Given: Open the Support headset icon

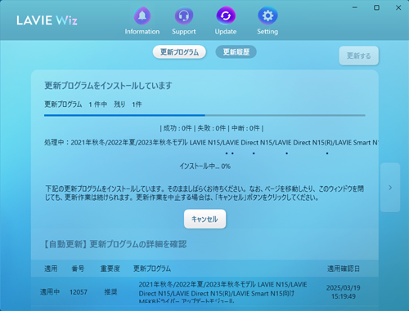Looking at the screenshot, I should coord(184,16).
